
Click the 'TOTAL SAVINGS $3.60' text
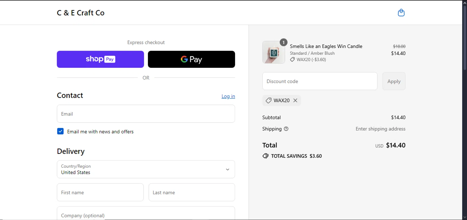click(x=296, y=156)
